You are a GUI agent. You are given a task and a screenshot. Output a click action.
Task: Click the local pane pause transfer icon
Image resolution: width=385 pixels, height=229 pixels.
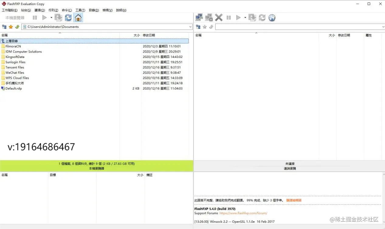[35, 18]
